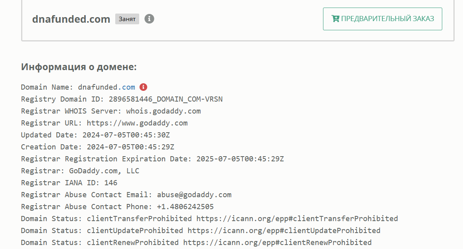Viewport: 463px width, 249px height.
Task: Click the abuse contact phone +1.4806242505
Action: pyautogui.click(x=185, y=206)
